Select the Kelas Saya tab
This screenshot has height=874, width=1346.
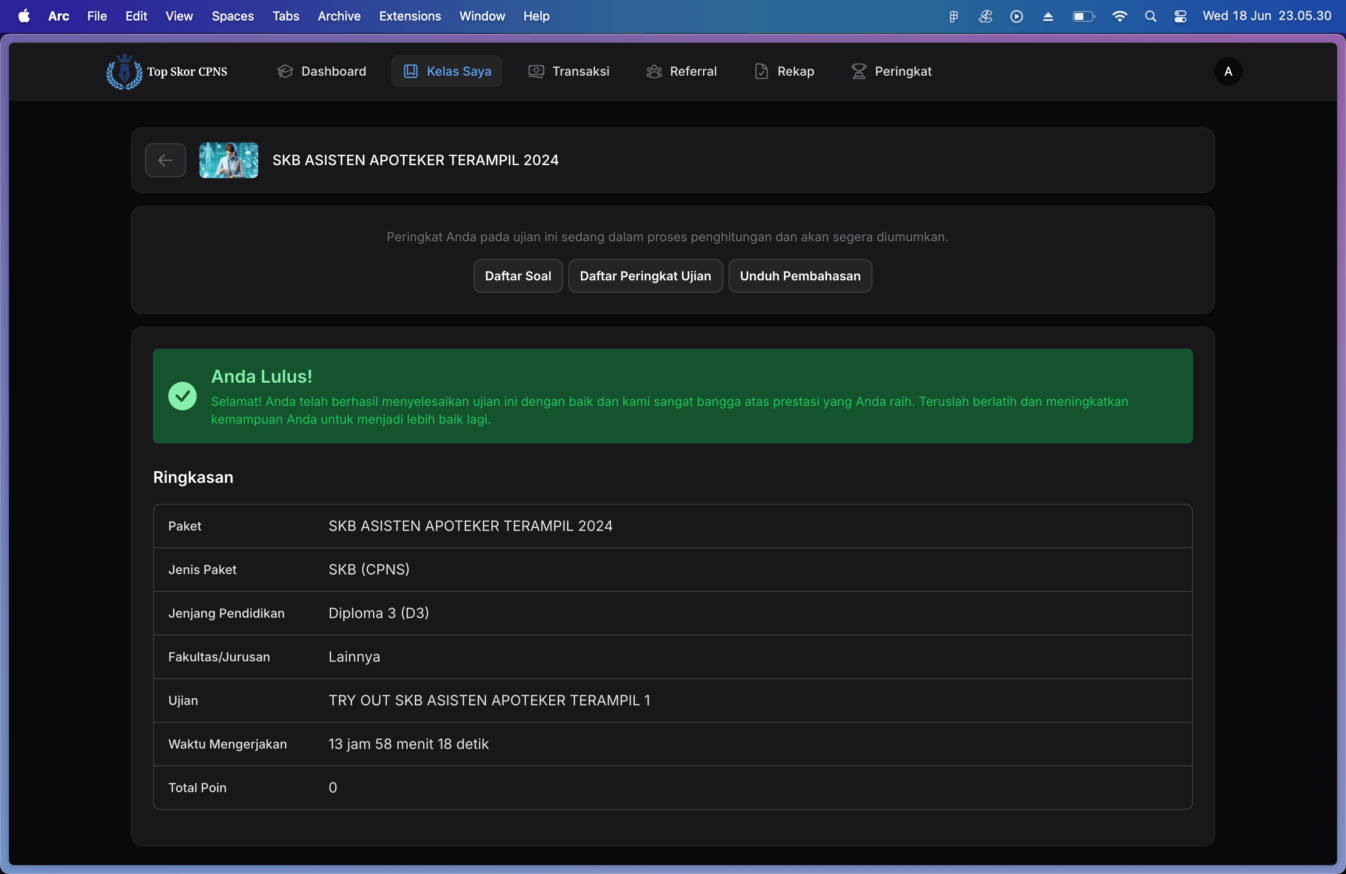click(447, 71)
